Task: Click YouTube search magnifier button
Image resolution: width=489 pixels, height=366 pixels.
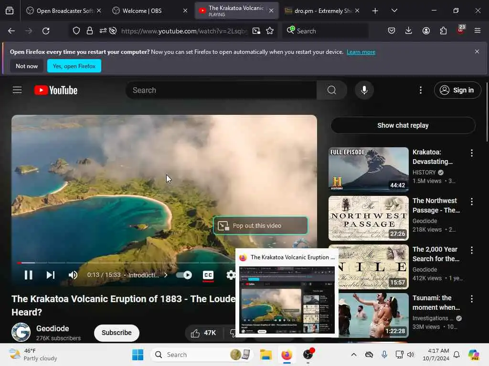Action: [331, 90]
